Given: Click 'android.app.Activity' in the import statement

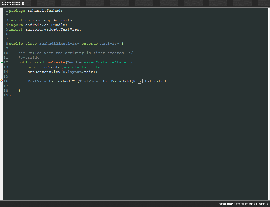Looking at the screenshot, I should click(x=49, y=20).
